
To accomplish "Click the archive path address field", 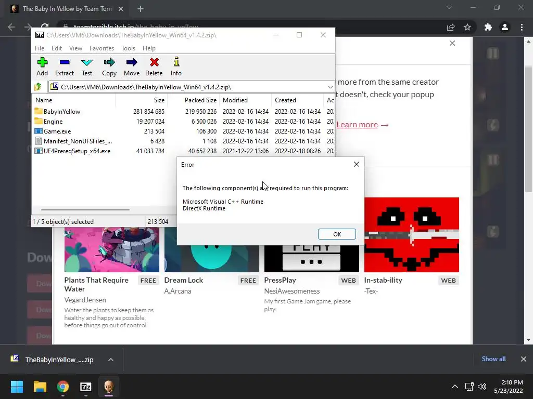I will [191, 87].
